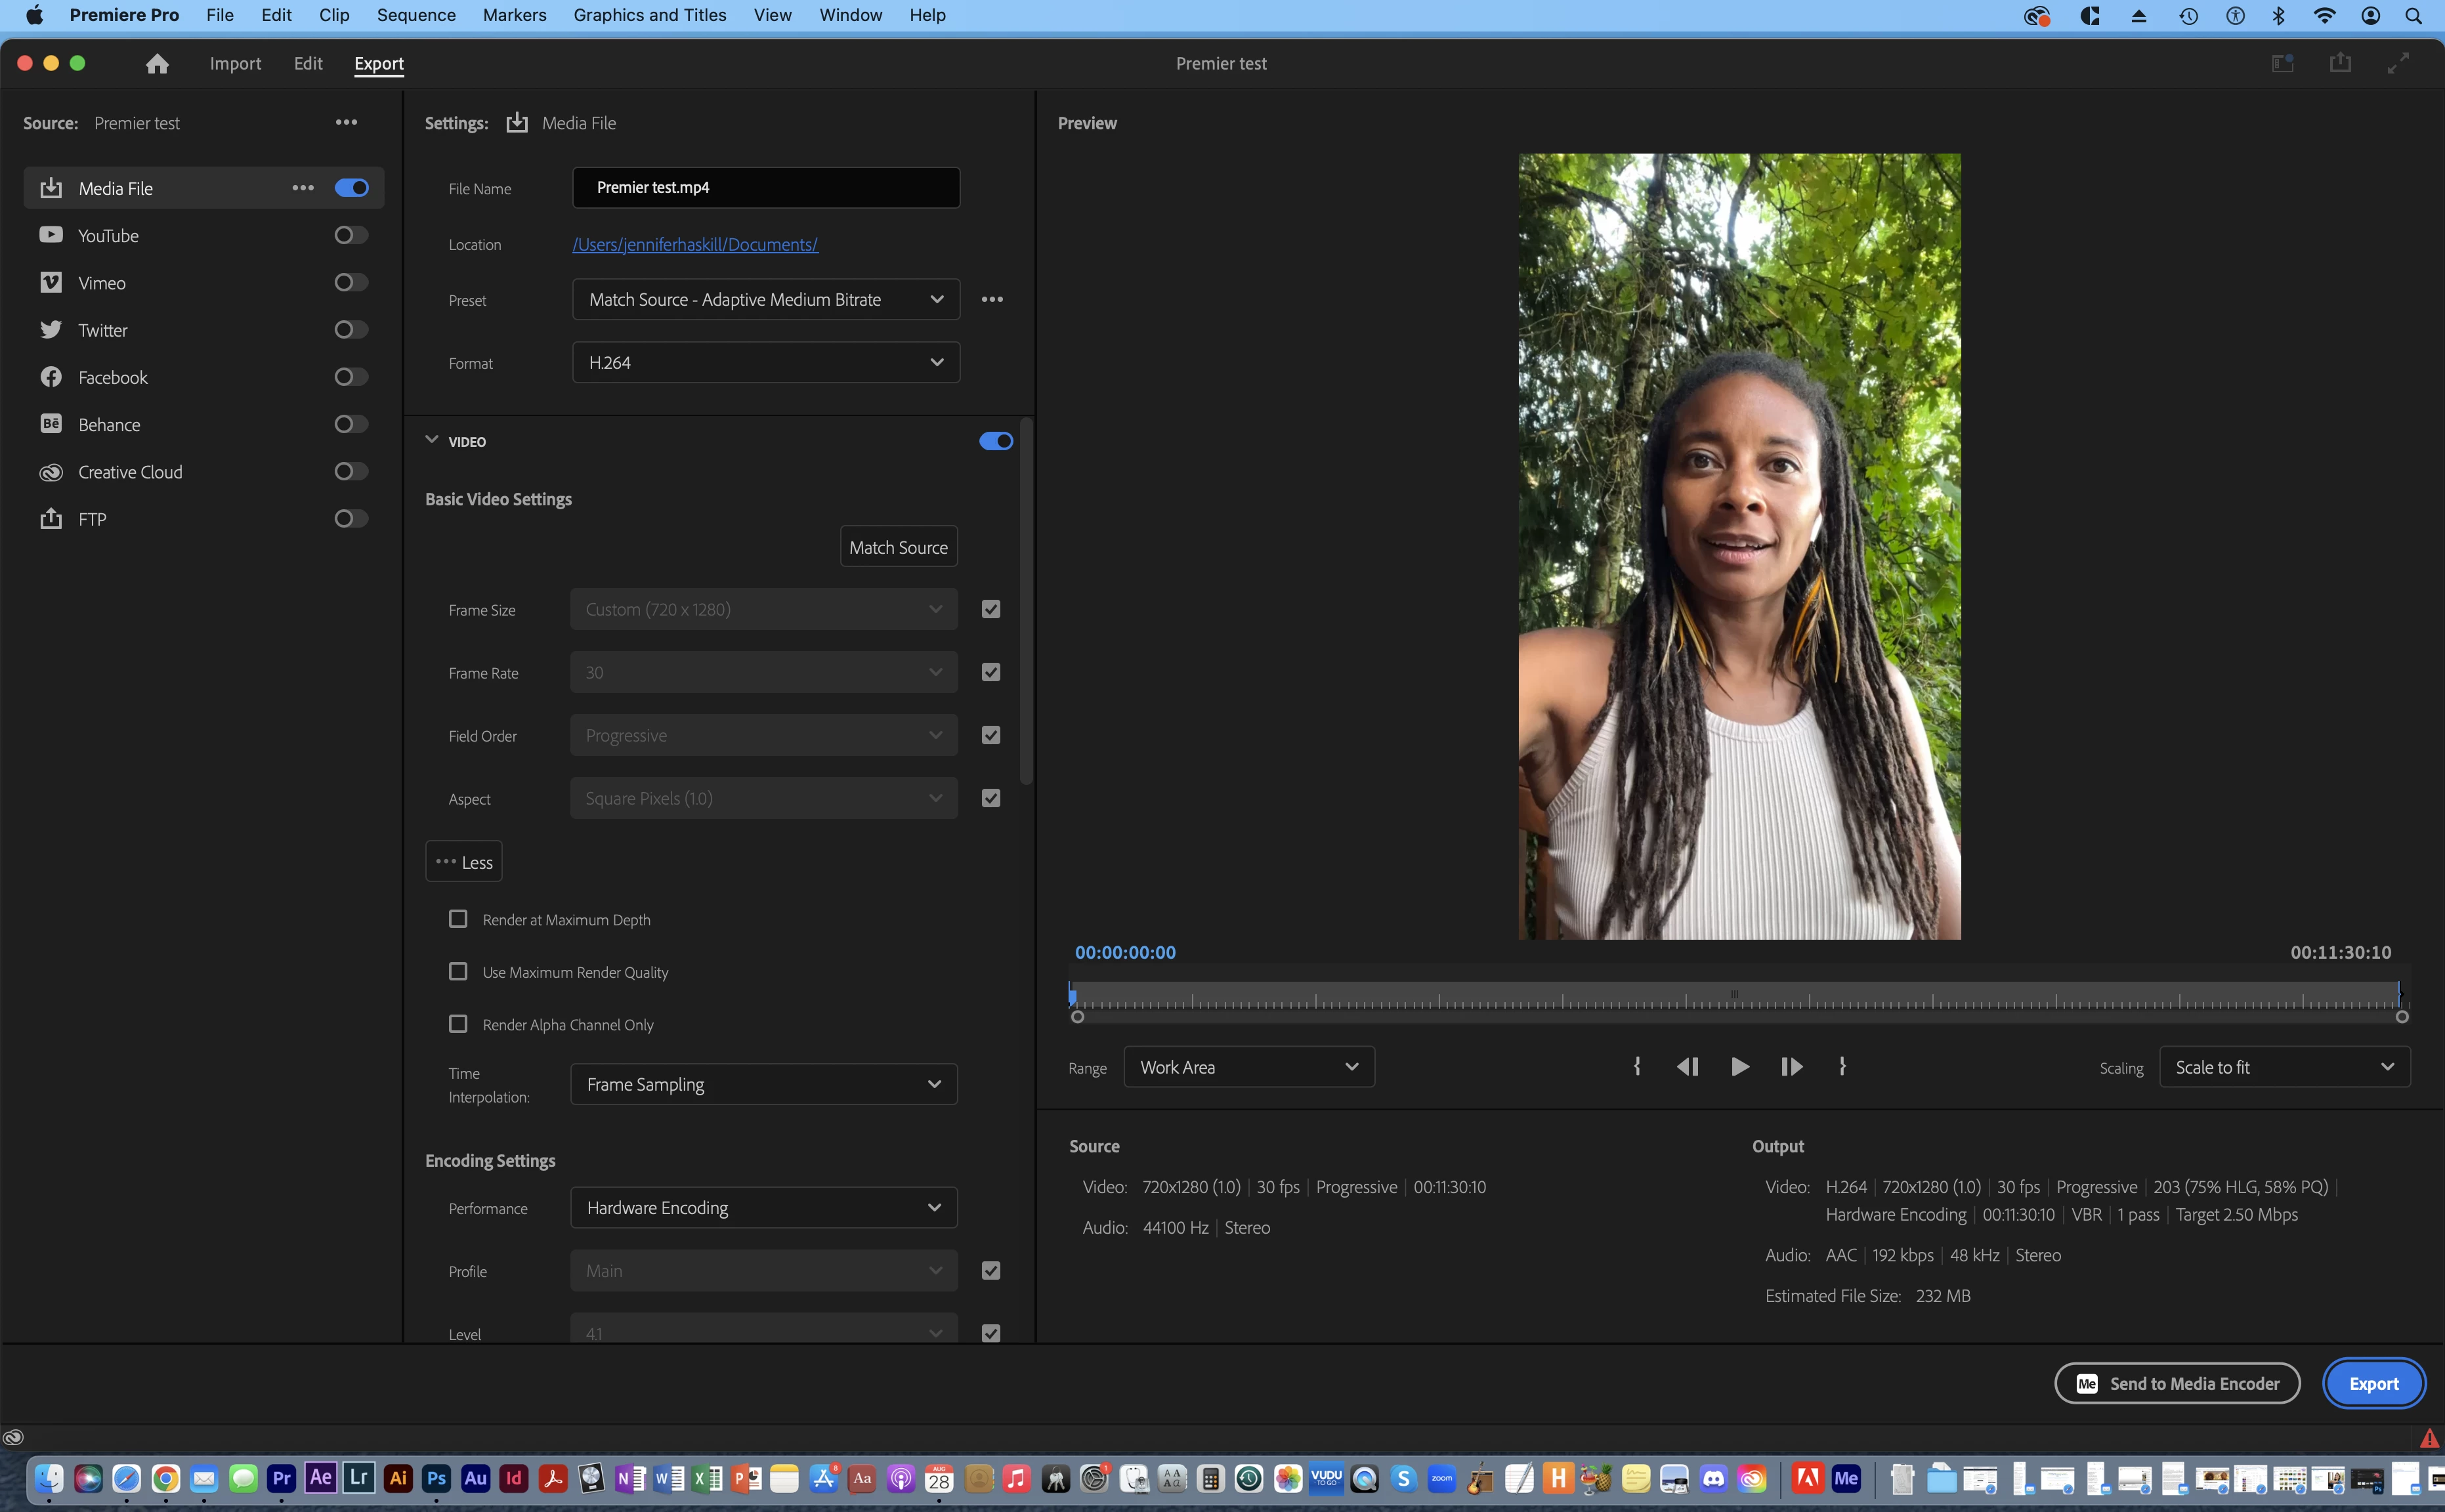Screen dimensions: 2445x1512
Task: Step back one frame in preview
Action: 1687,1067
